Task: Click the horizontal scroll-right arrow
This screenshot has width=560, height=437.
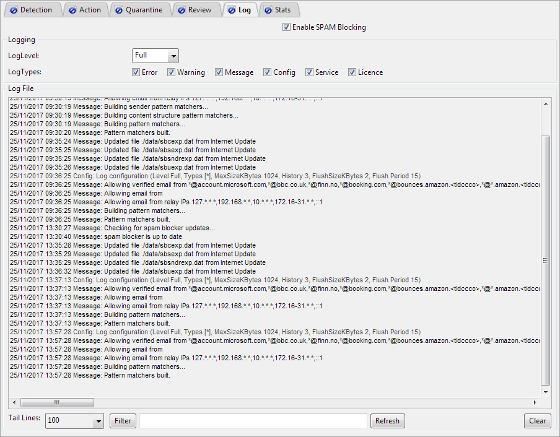Action: coord(535,402)
